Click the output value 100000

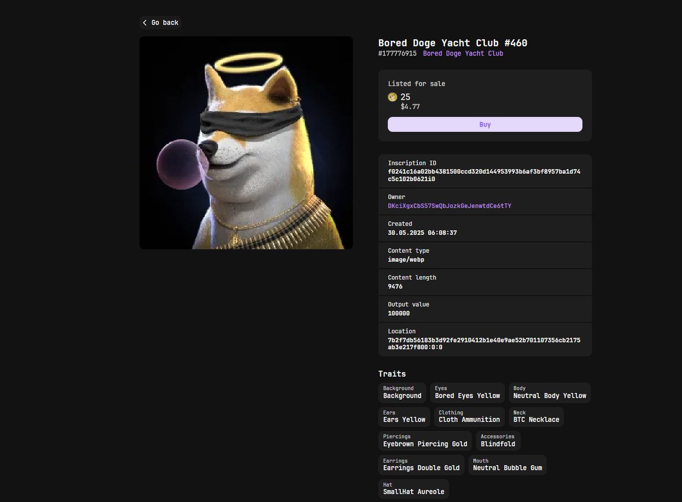click(399, 313)
